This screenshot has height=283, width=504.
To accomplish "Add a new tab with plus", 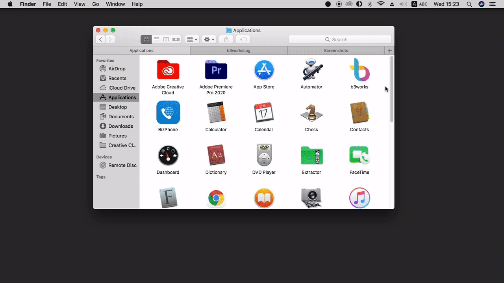I will (390, 50).
